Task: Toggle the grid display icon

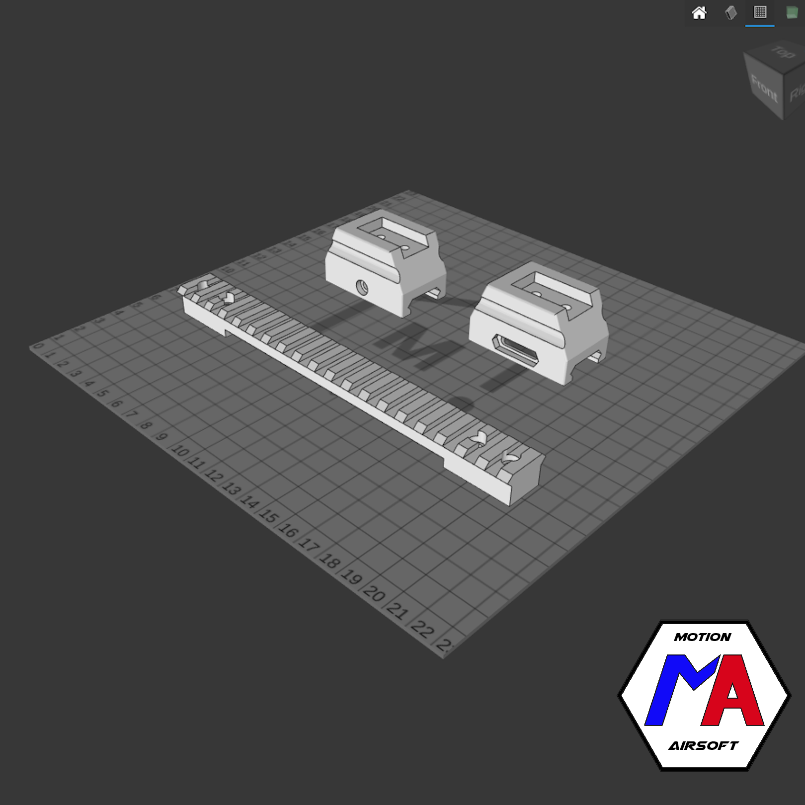Action: coord(760,12)
